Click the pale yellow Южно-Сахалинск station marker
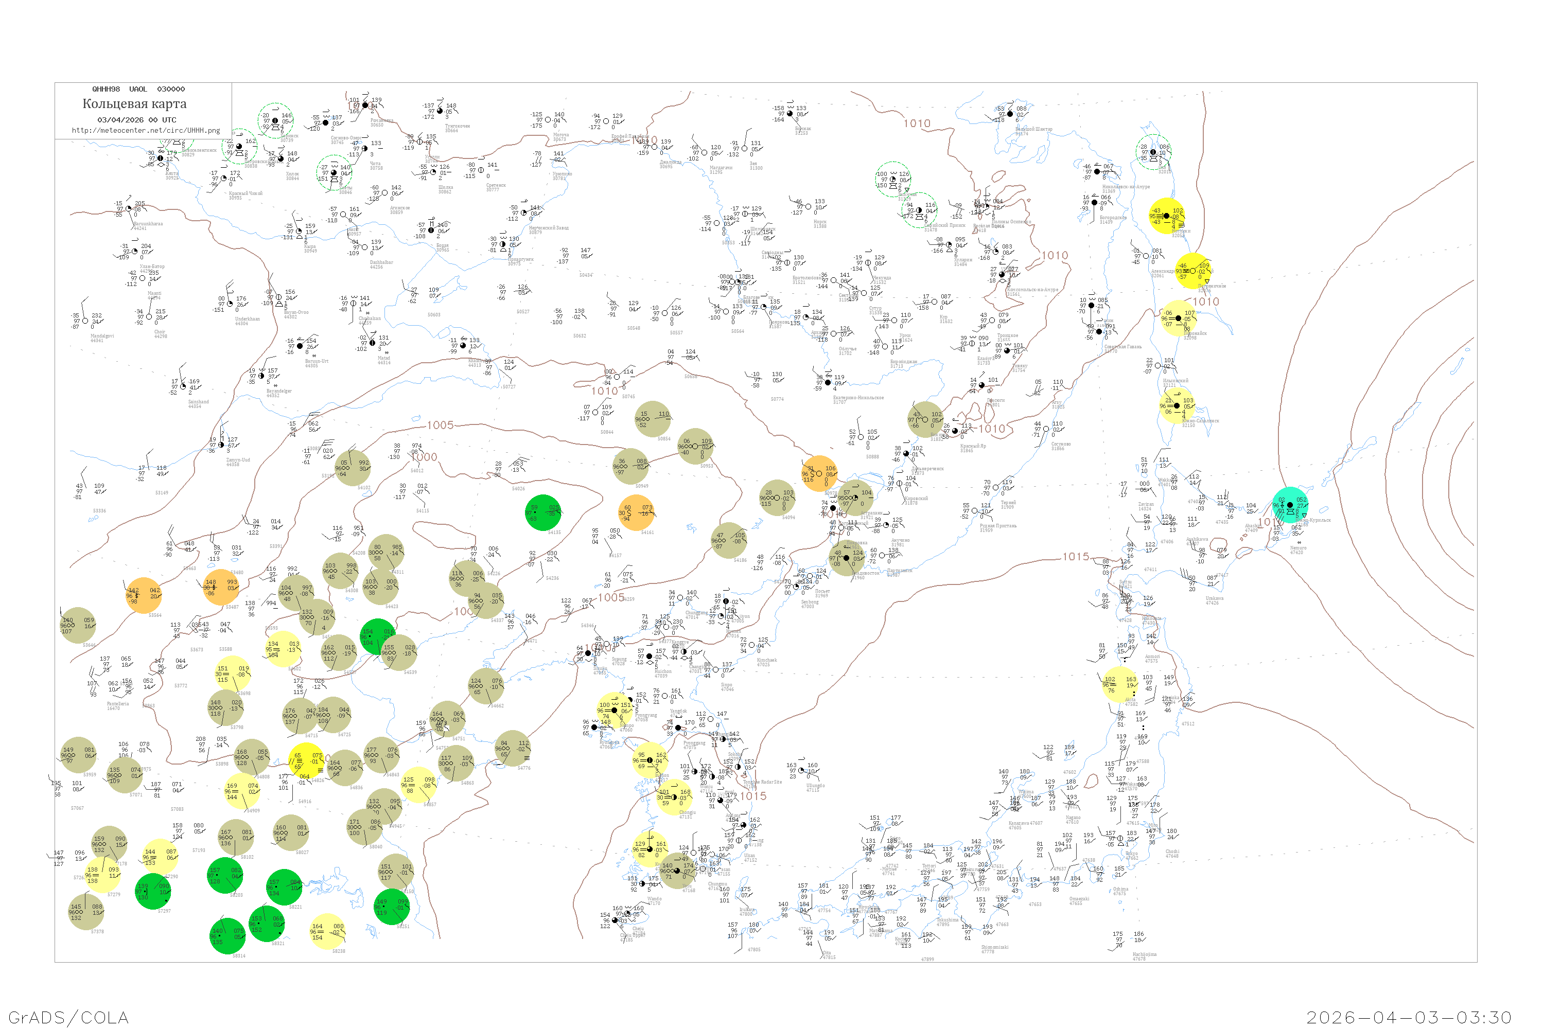The height and width of the screenshot is (1029, 1544). point(1177,405)
